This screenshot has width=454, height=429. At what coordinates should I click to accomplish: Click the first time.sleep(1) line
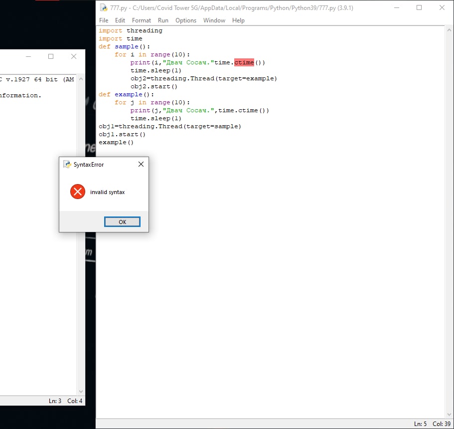pyautogui.click(x=156, y=70)
